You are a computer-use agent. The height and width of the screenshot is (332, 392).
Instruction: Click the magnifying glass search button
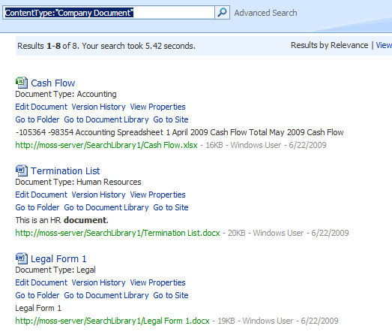(222, 12)
